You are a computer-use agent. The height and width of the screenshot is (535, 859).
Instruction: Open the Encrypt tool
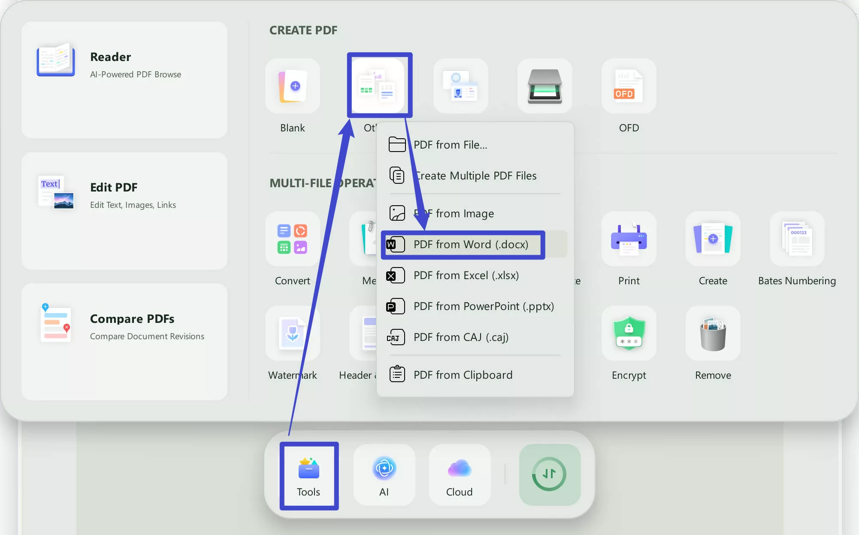(x=628, y=334)
